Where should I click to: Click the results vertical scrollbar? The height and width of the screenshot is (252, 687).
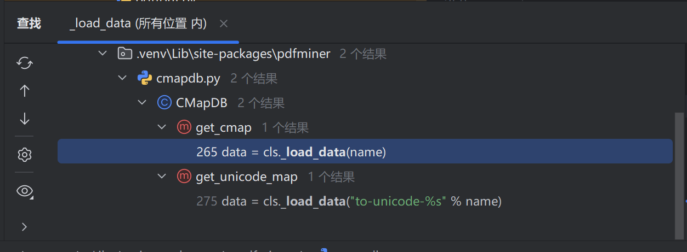point(679,174)
